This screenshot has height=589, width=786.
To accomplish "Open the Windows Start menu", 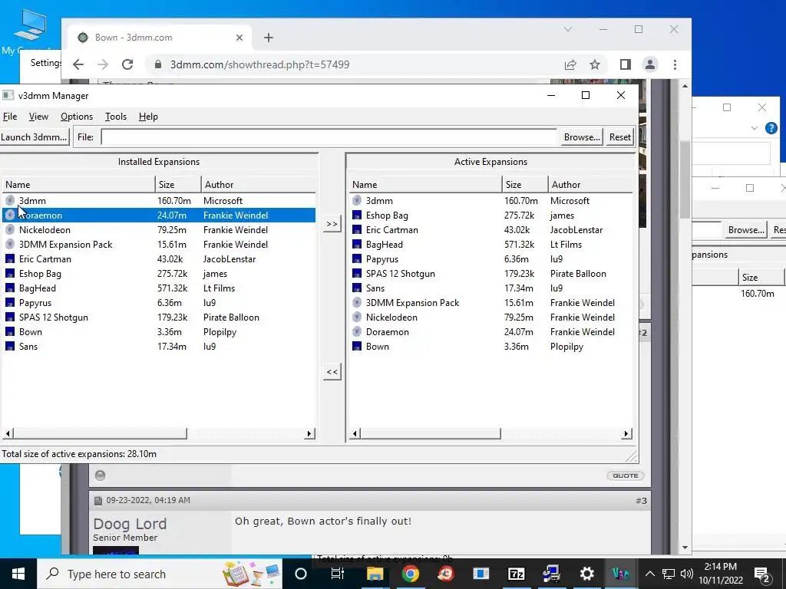I will pos(18,574).
